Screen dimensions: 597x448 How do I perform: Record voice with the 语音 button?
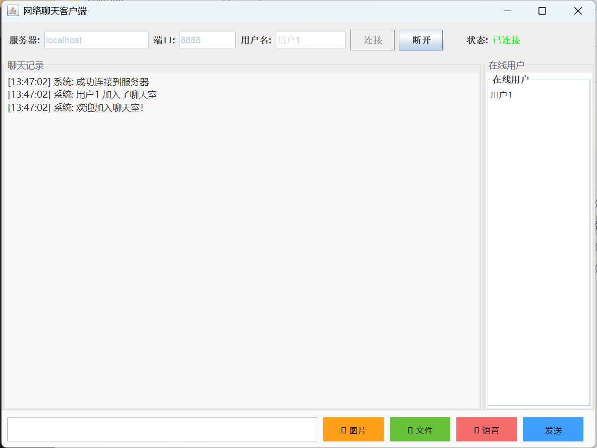(x=486, y=429)
